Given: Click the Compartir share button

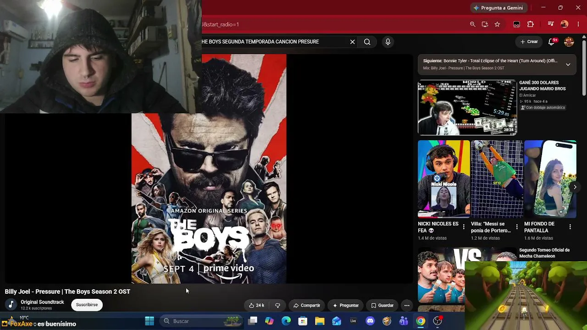Looking at the screenshot, I should pos(307,305).
